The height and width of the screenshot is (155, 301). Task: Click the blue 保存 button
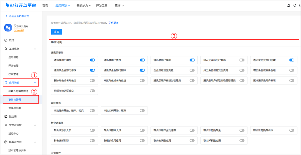tap(57, 32)
